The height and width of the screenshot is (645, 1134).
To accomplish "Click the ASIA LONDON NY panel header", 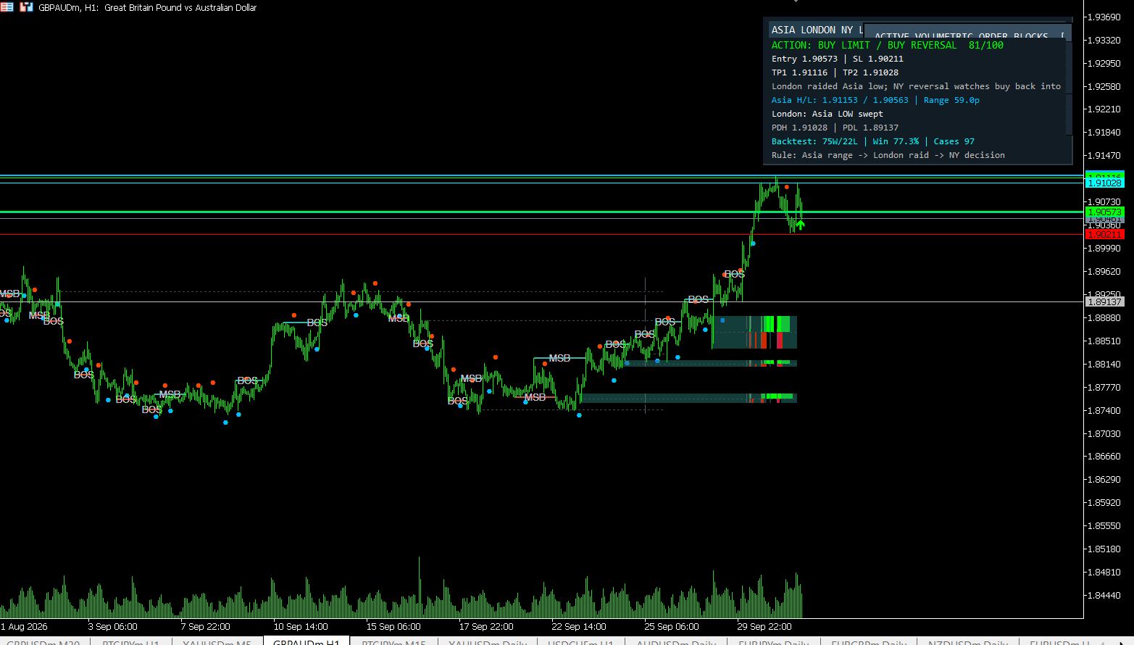I will [x=817, y=30].
